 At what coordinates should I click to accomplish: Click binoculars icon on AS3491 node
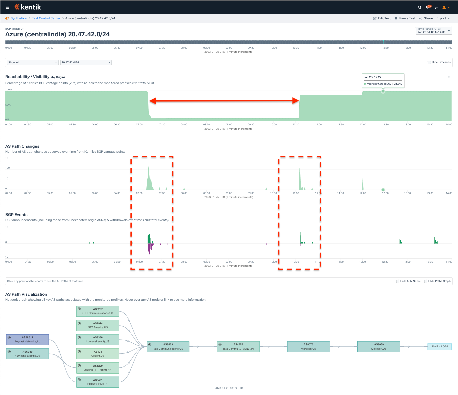[x=79, y=379]
